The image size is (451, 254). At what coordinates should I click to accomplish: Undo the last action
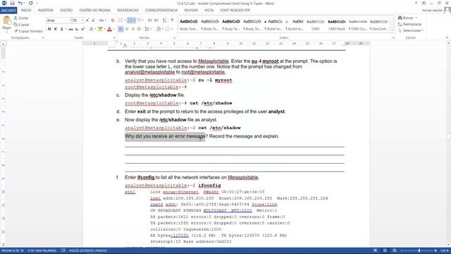20,3
